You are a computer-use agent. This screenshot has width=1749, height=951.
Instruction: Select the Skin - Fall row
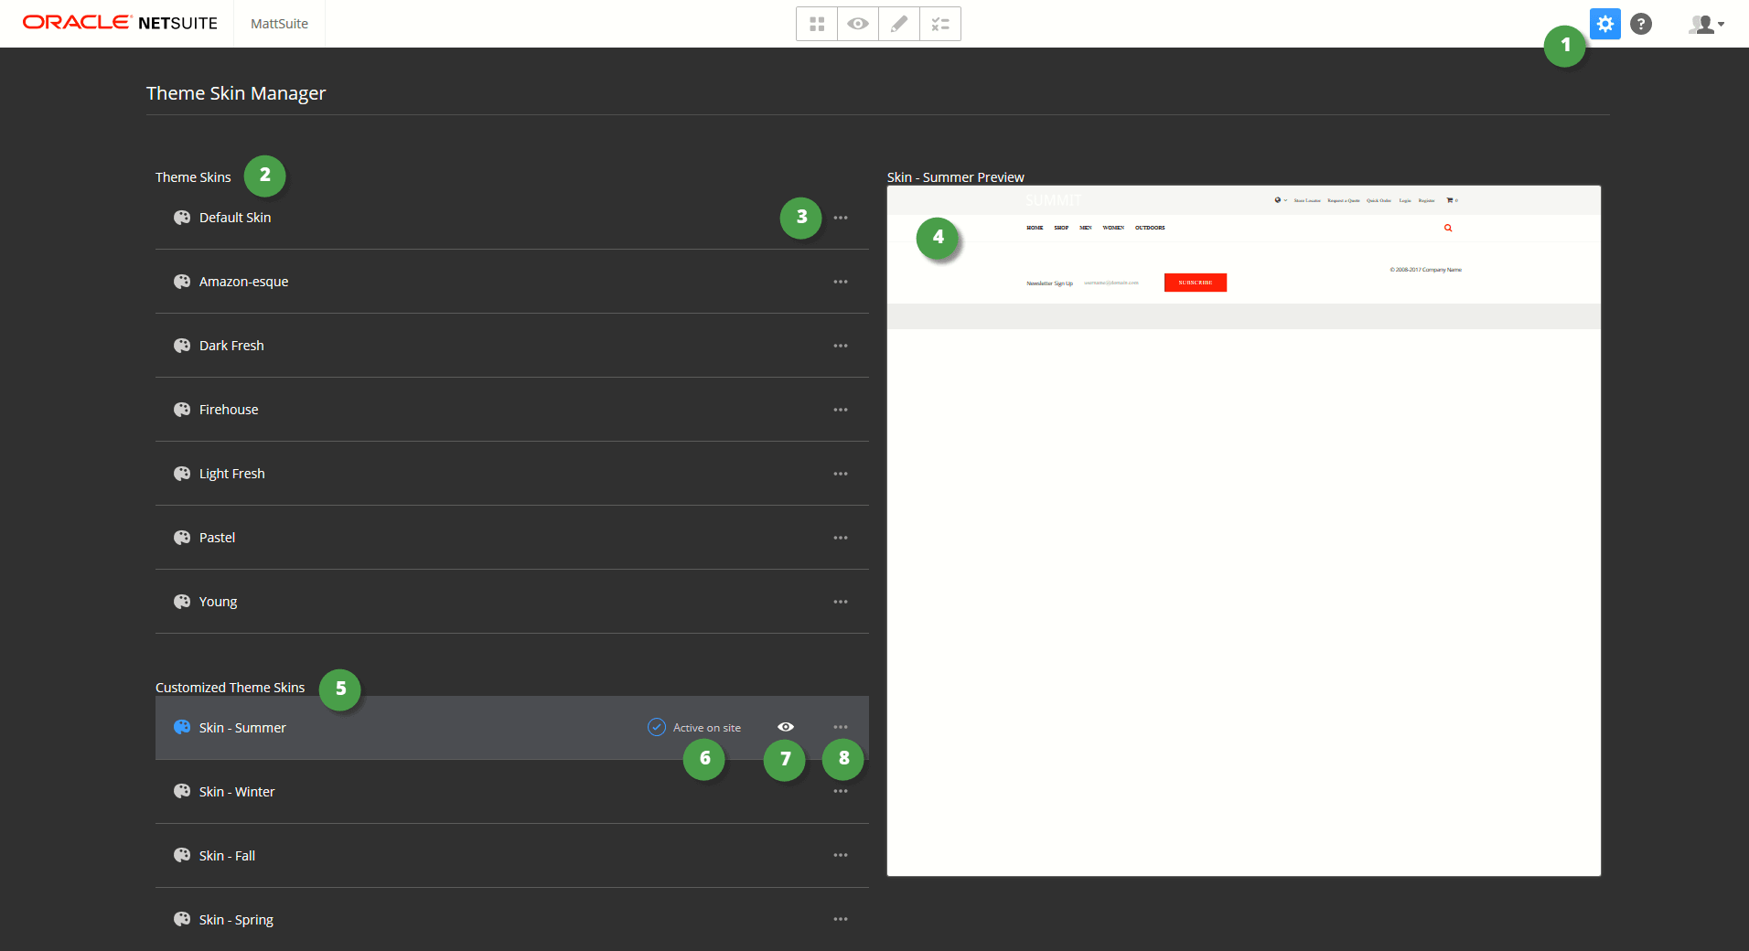pyautogui.click(x=512, y=856)
